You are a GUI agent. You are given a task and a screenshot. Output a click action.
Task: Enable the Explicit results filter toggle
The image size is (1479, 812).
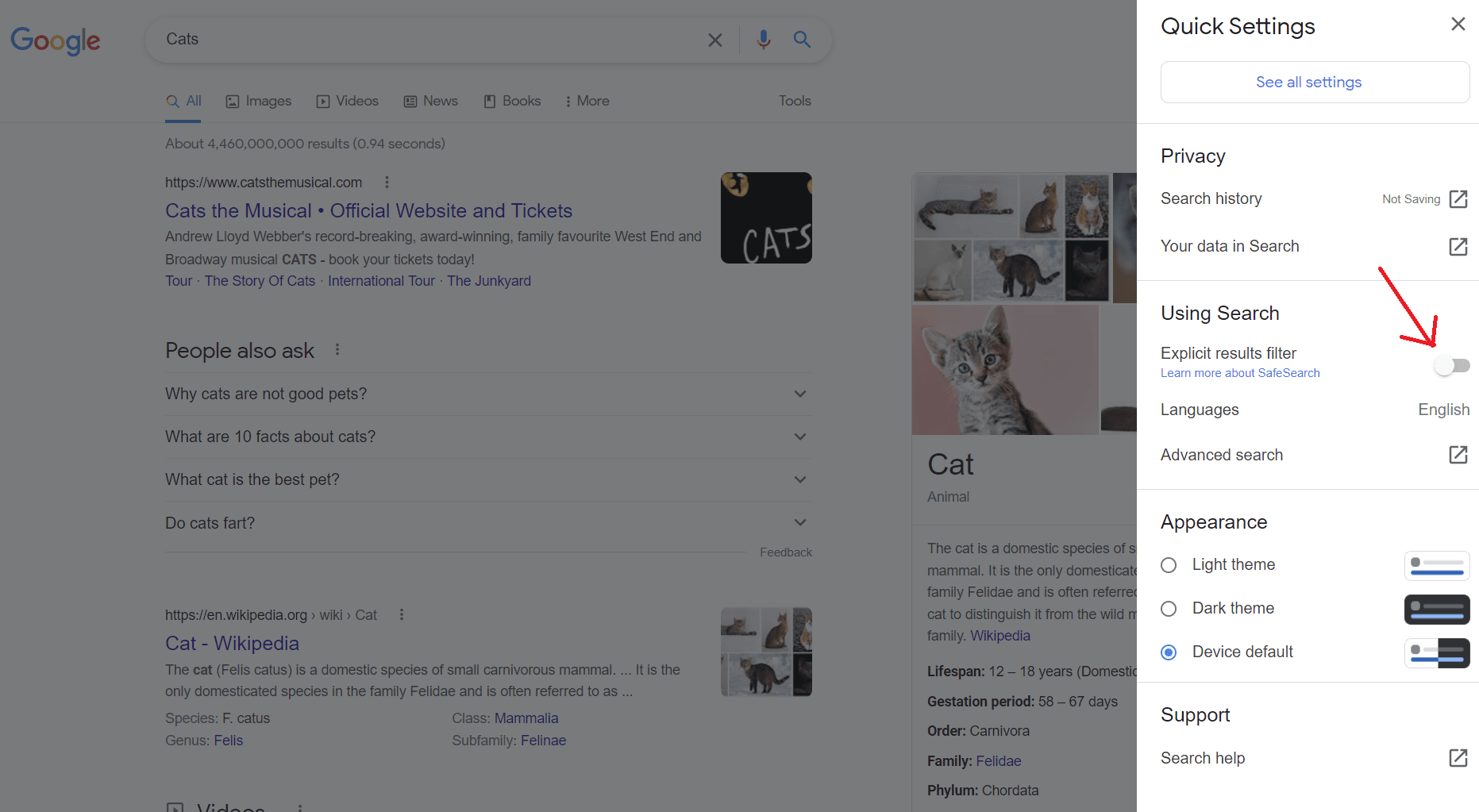(x=1452, y=365)
